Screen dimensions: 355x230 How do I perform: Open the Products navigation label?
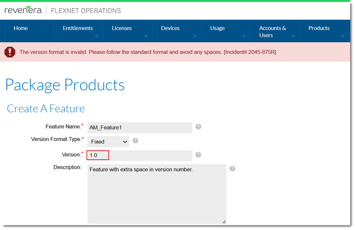pos(319,28)
